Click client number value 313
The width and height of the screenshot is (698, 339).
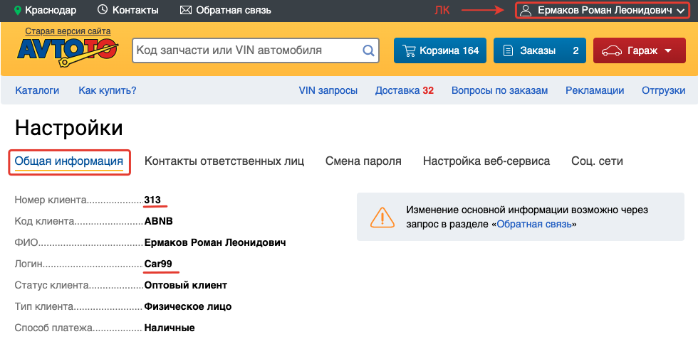coord(152,200)
